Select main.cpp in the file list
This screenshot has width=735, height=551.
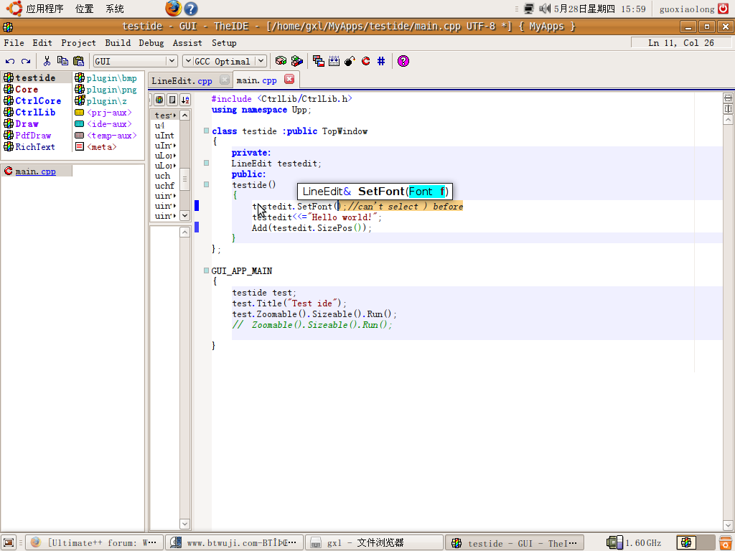[35, 171]
